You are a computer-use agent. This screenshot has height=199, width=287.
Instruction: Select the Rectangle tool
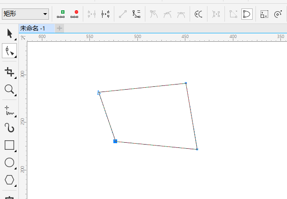coord(9,145)
